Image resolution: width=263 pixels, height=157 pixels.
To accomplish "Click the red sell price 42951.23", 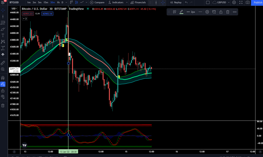I will point(28,14).
